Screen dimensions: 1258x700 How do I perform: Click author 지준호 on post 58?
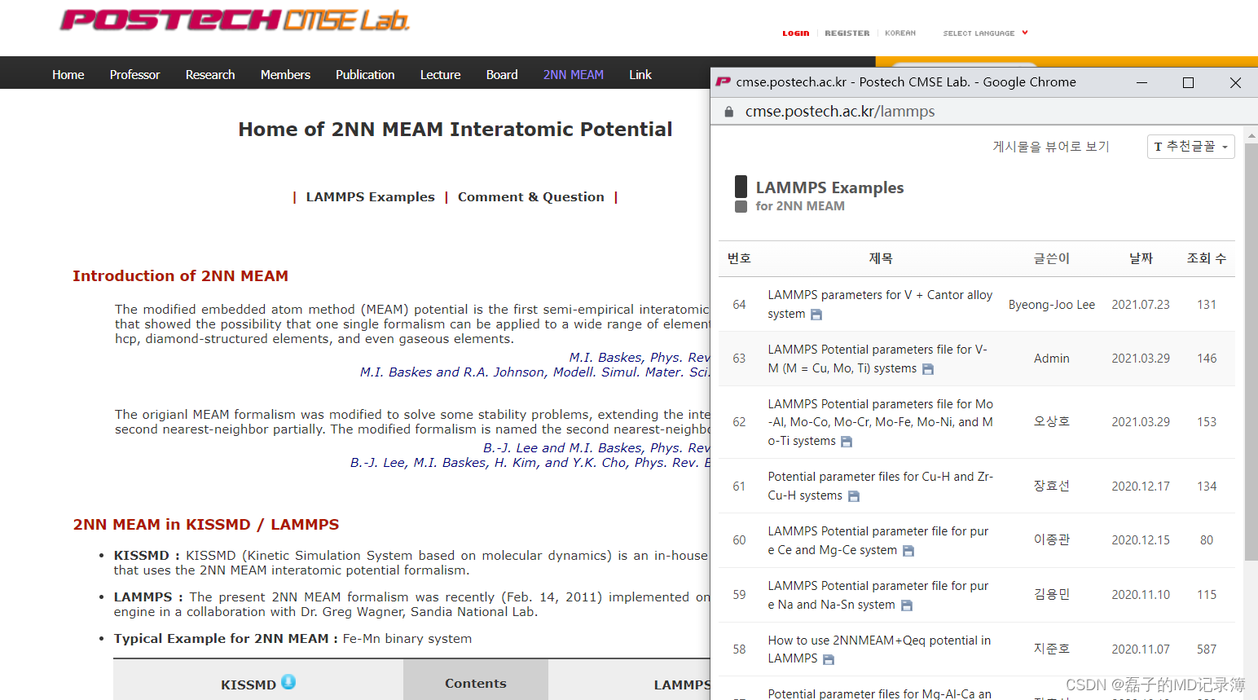click(x=1052, y=649)
